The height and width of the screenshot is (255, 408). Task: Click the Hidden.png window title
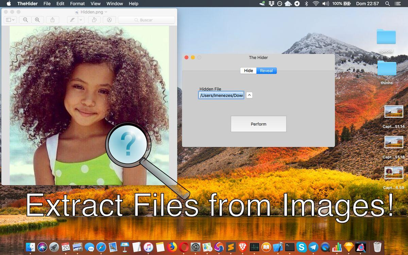coord(91,12)
